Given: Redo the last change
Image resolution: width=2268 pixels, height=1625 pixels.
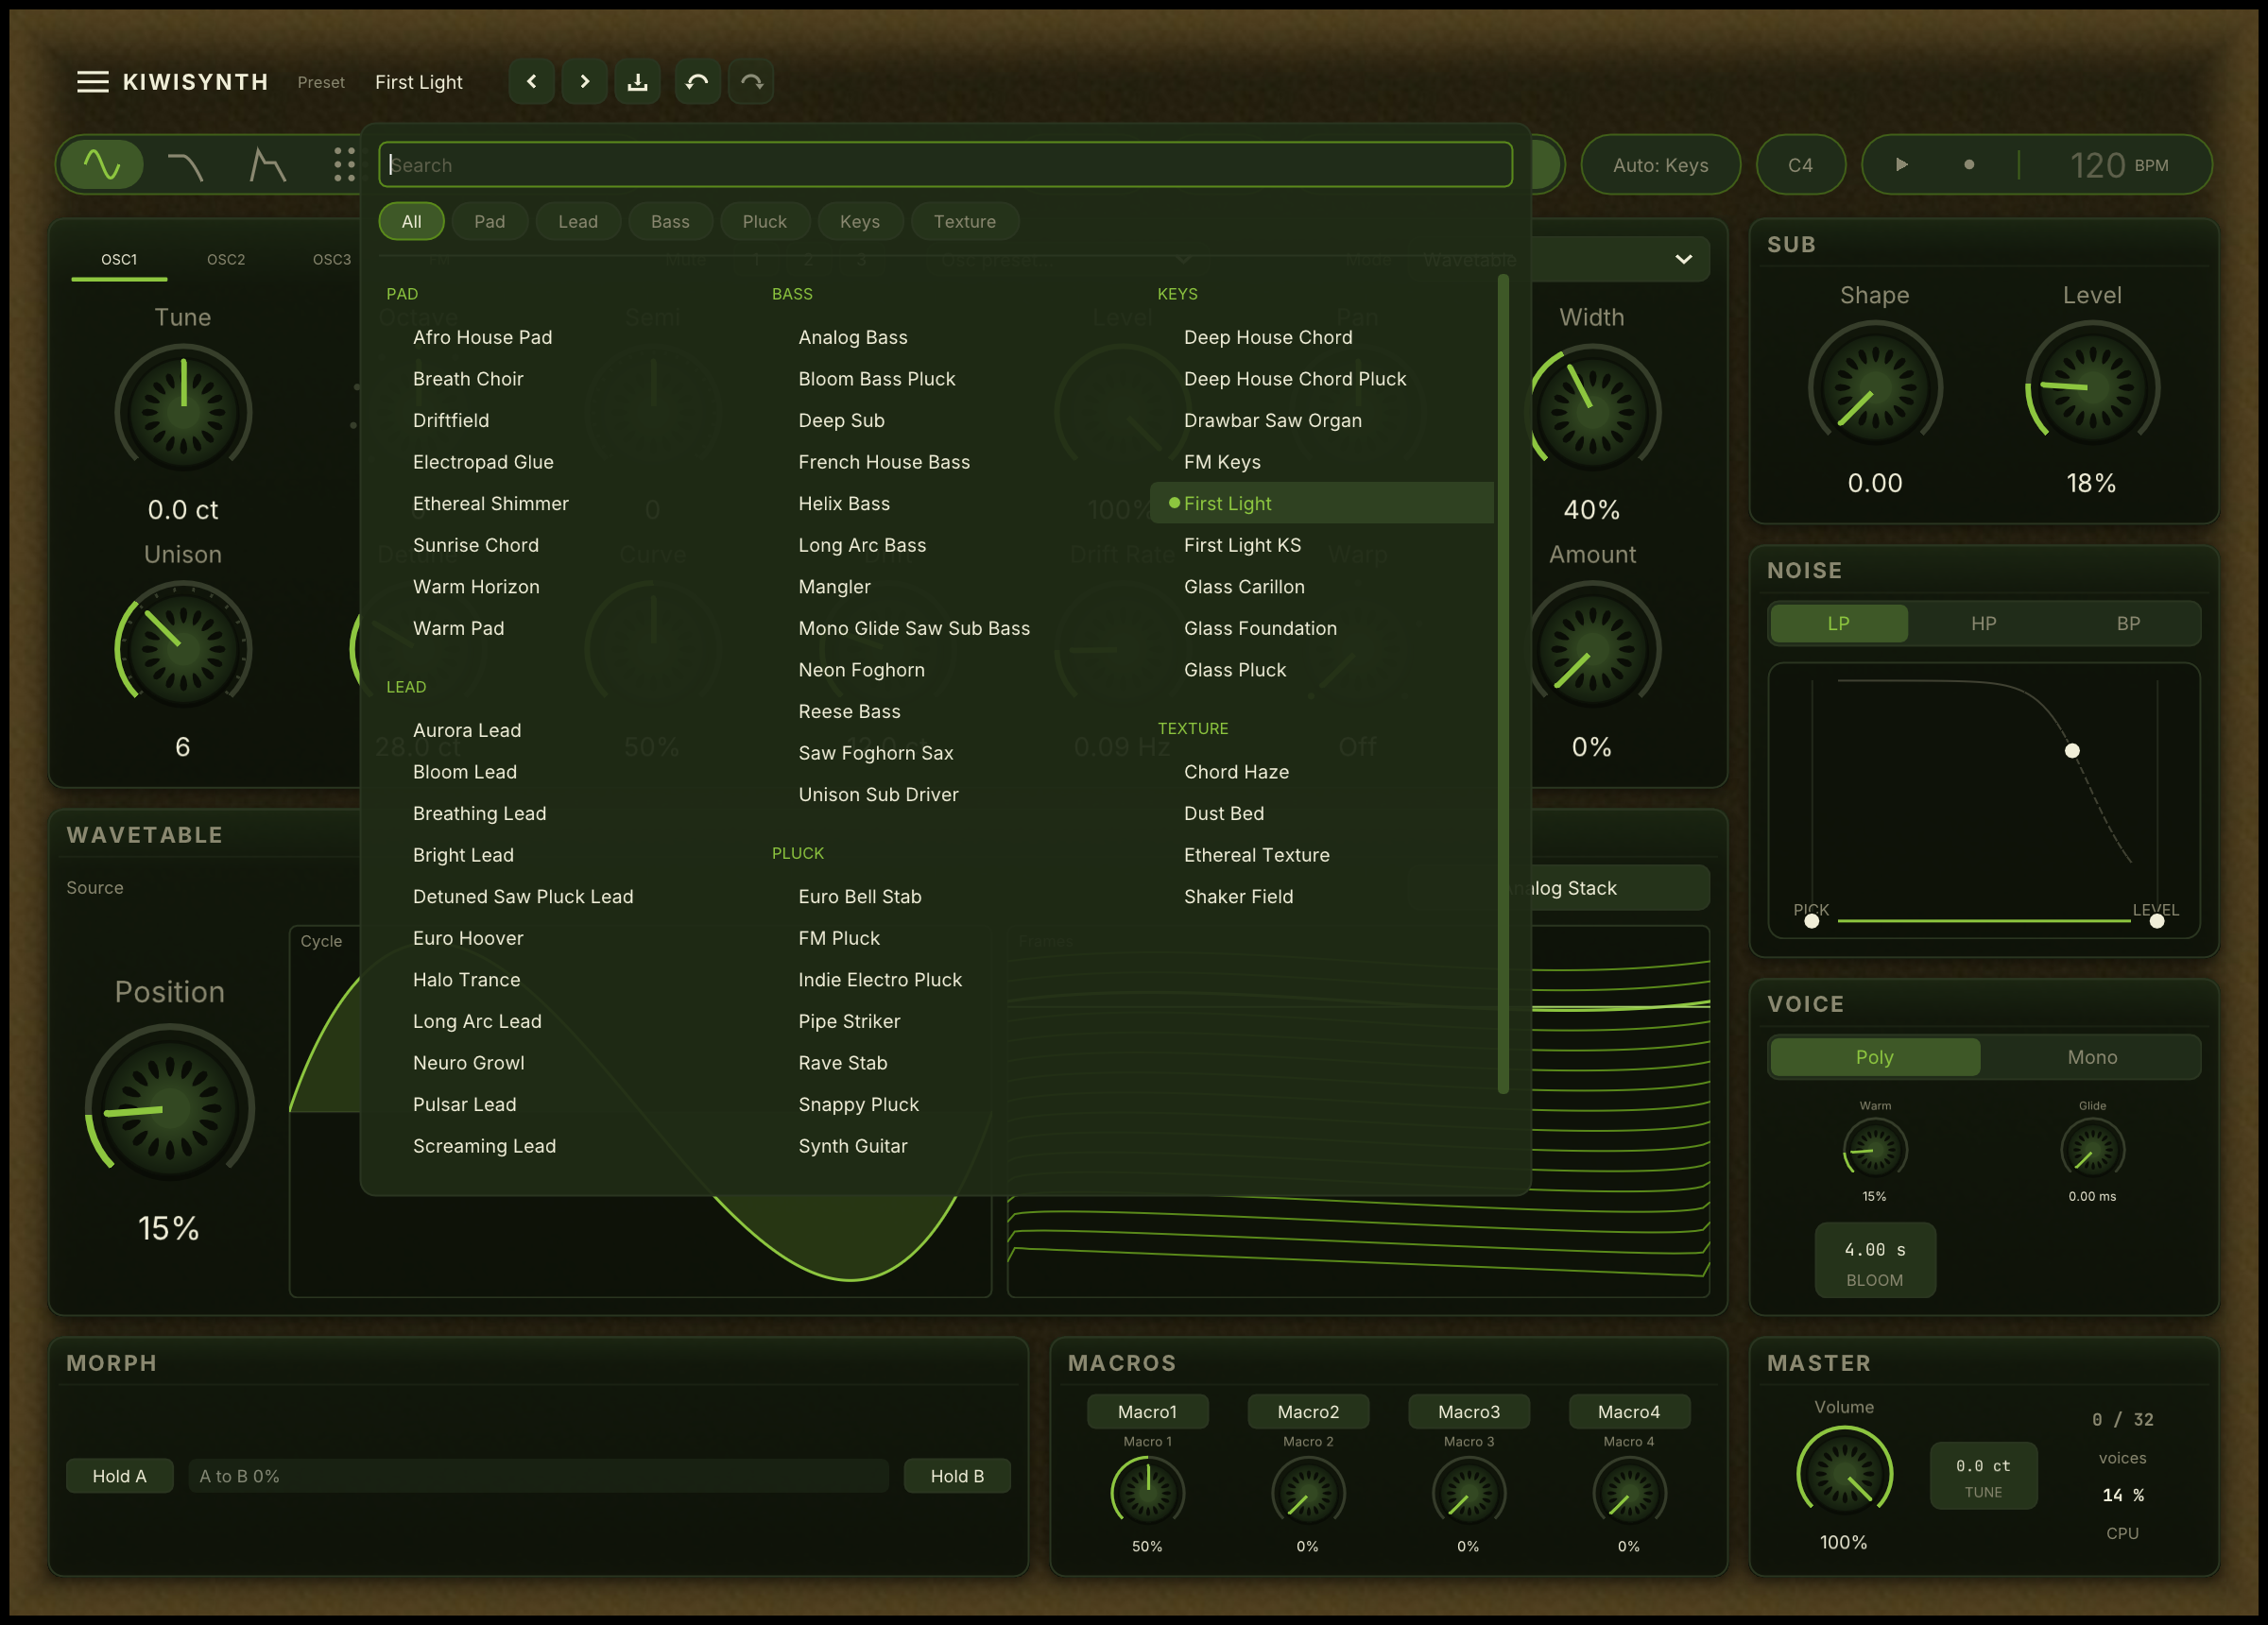Looking at the screenshot, I should pyautogui.click(x=751, y=82).
